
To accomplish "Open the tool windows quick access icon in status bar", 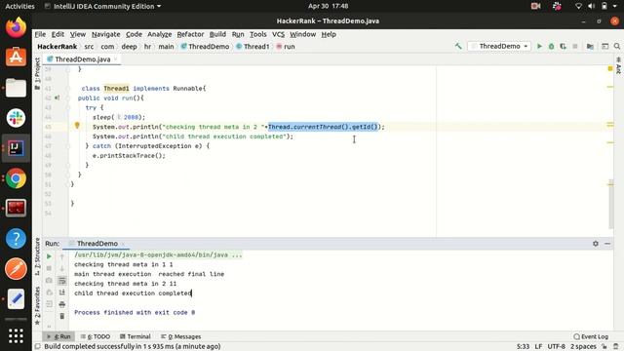I will [x=37, y=346].
